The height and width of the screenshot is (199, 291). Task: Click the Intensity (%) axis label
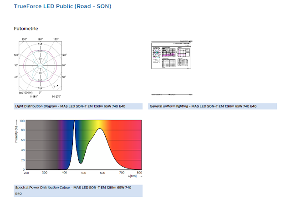(16, 134)
